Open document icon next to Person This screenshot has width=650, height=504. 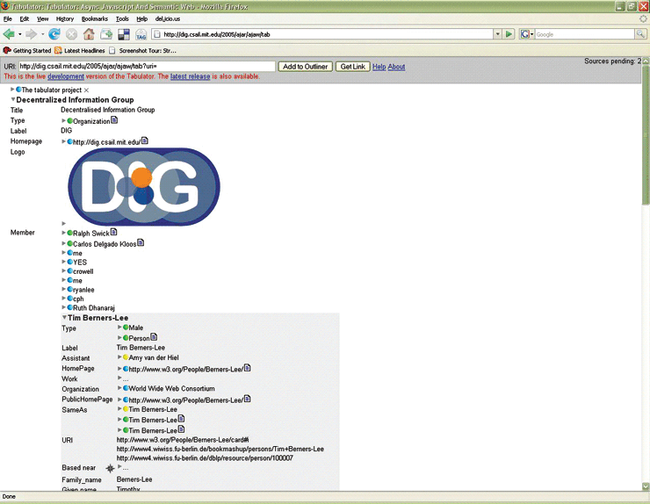tap(154, 337)
